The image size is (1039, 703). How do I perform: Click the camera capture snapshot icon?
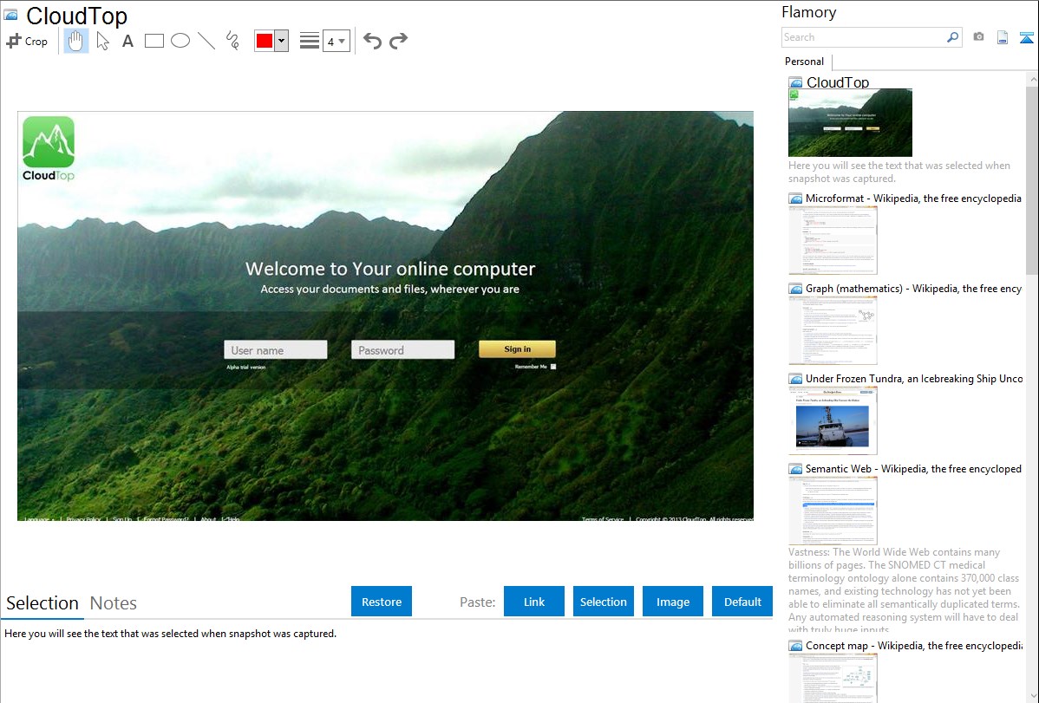coord(978,37)
